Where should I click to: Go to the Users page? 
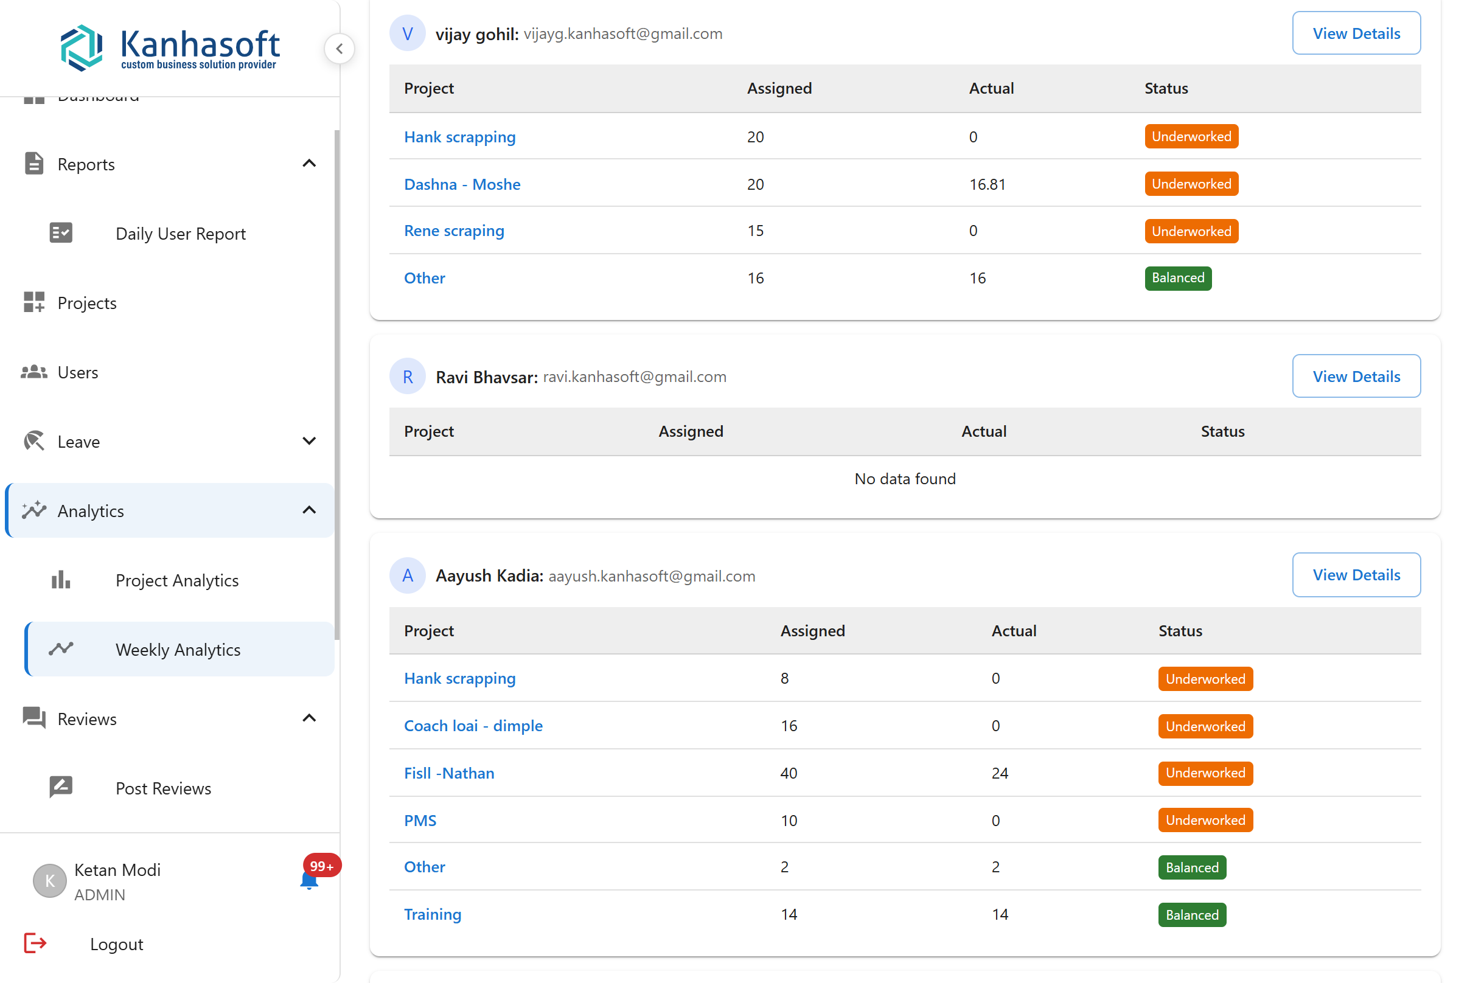pyautogui.click(x=169, y=372)
